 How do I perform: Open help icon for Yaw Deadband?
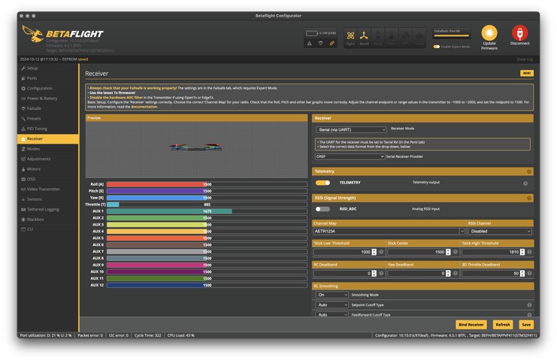pos(456,273)
